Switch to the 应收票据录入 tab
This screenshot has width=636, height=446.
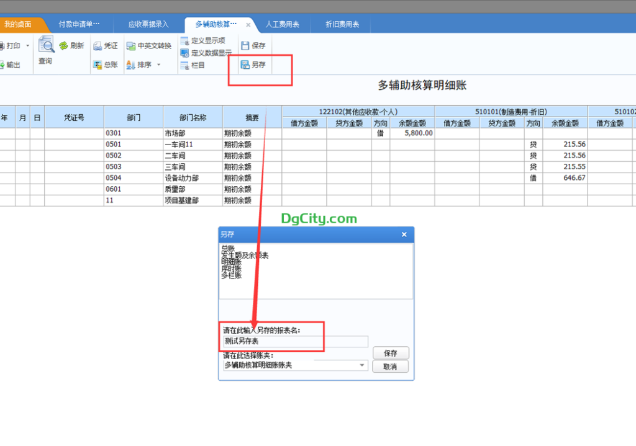pos(148,25)
